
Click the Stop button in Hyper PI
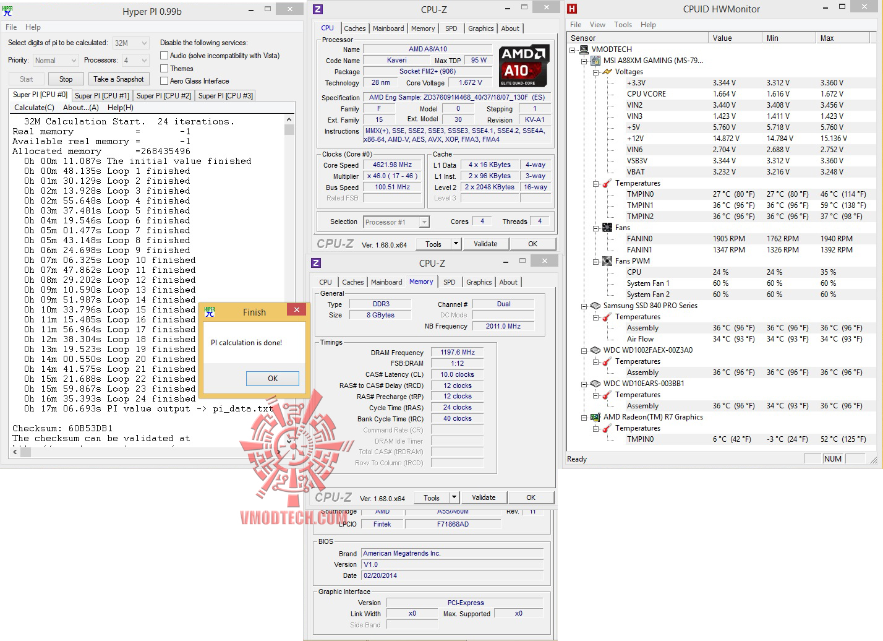click(66, 79)
